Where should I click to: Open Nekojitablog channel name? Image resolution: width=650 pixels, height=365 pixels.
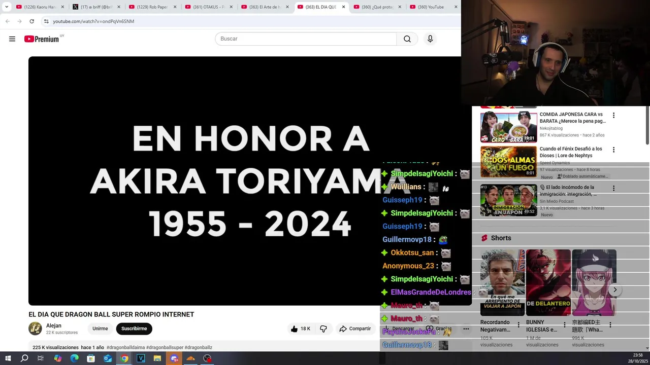[x=551, y=128]
